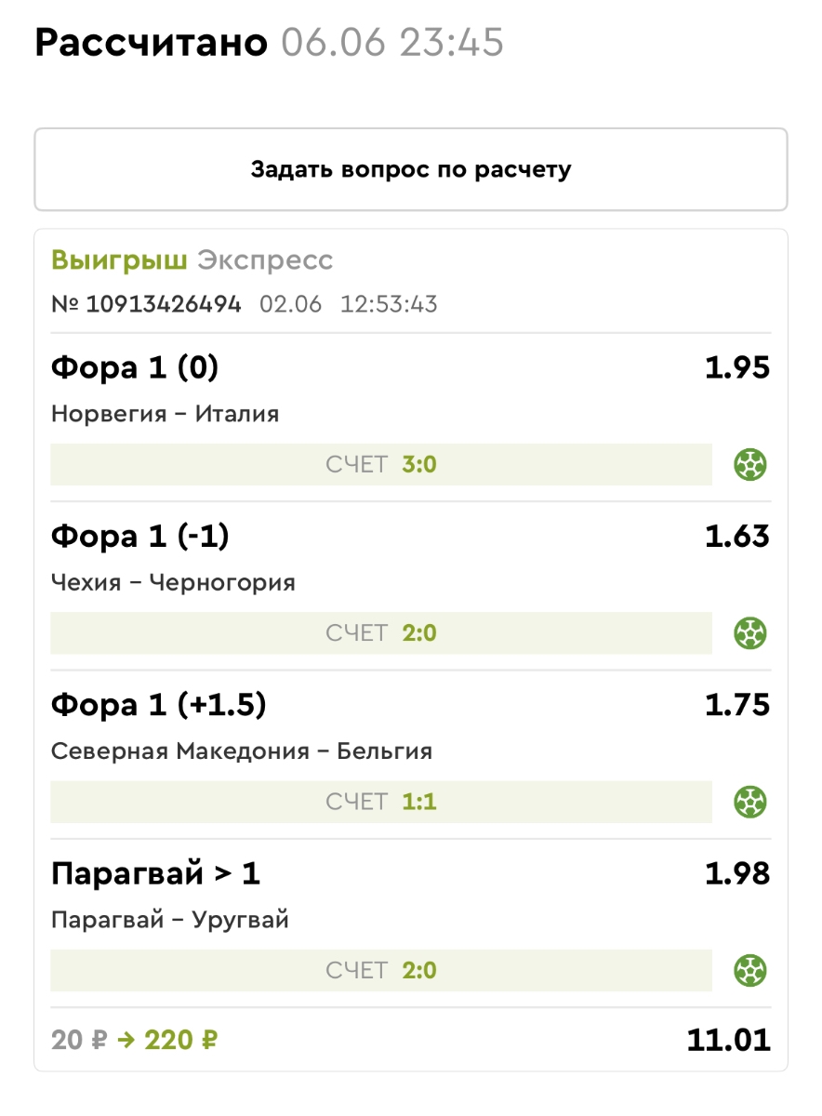
Task: Open the Норвегия – Италия match
Action: (x=165, y=414)
